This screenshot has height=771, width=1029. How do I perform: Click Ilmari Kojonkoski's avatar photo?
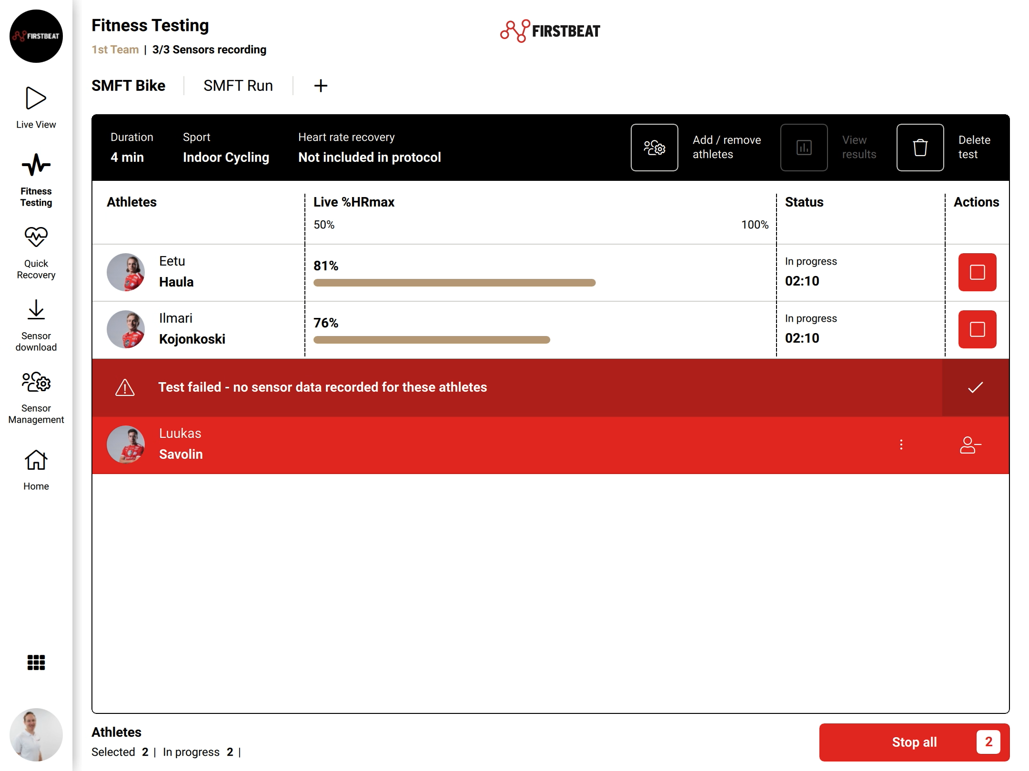point(126,329)
